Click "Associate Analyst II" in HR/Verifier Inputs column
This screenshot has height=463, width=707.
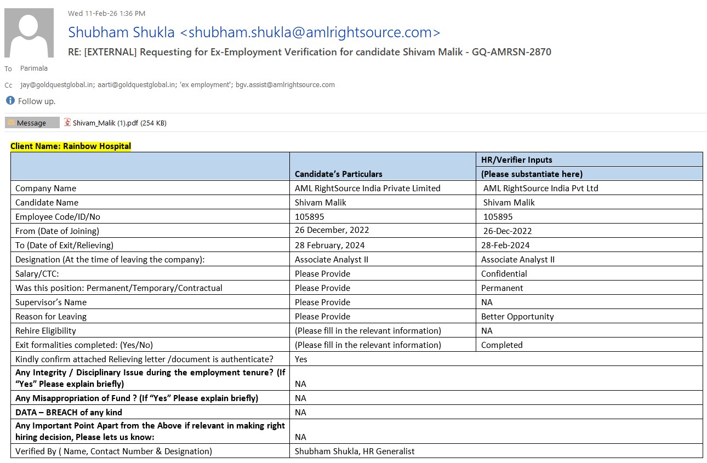518,259
